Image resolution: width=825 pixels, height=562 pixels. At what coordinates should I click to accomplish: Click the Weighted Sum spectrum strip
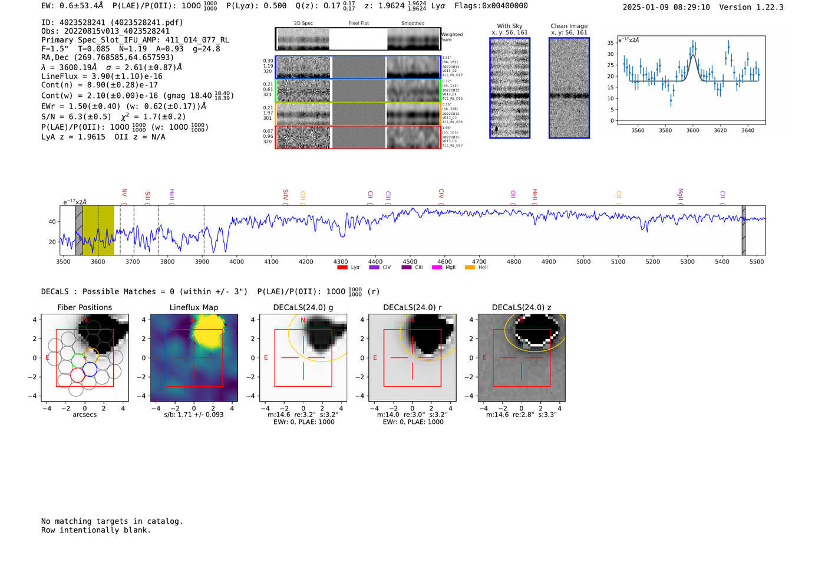pos(358,39)
